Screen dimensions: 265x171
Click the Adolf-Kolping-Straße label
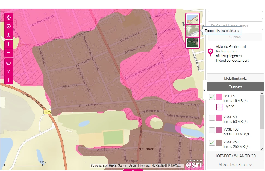tap(183, 116)
